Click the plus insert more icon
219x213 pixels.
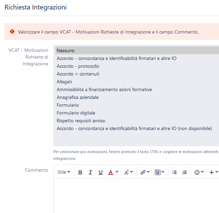click(x=212, y=172)
